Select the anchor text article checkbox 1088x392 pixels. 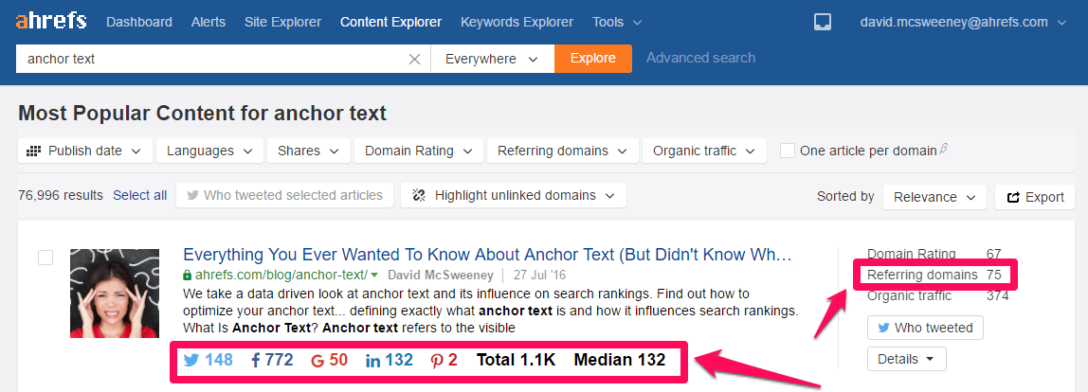(45, 258)
